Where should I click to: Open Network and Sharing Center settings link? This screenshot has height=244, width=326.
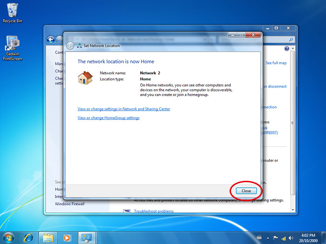coord(124,109)
